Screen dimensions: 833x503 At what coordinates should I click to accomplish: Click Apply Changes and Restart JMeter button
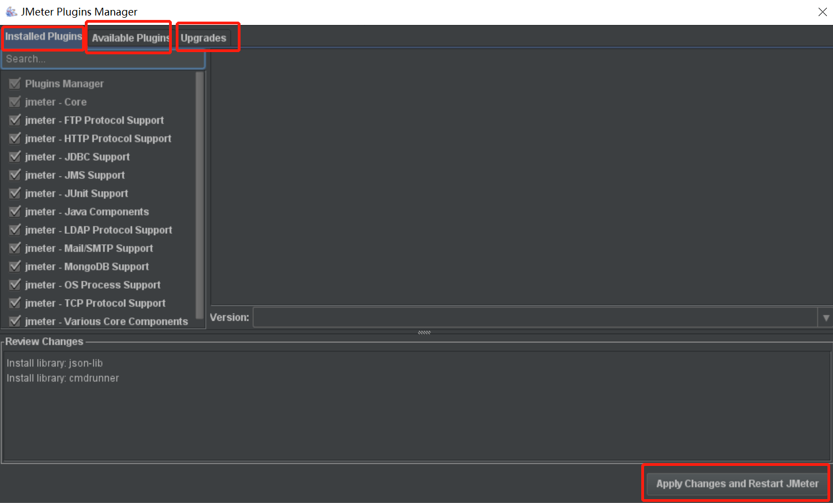(x=737, y=484)
